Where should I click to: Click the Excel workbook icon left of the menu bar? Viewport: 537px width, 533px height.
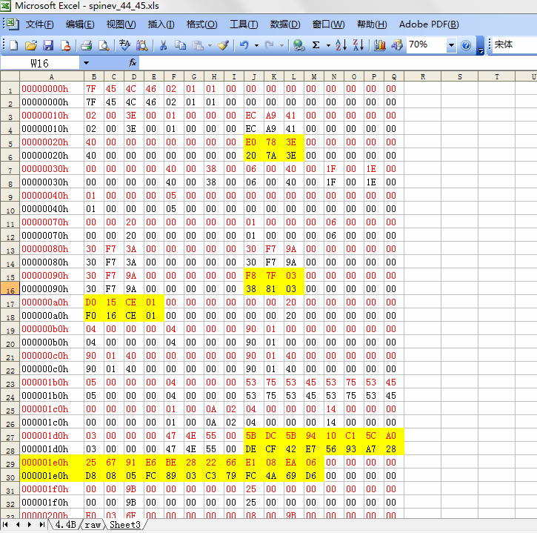click(13, 24)
